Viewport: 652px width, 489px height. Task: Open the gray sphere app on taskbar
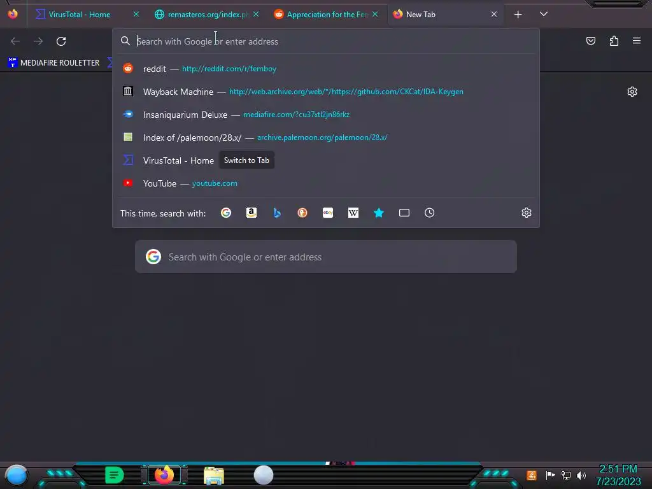click(x=264, y=475)
